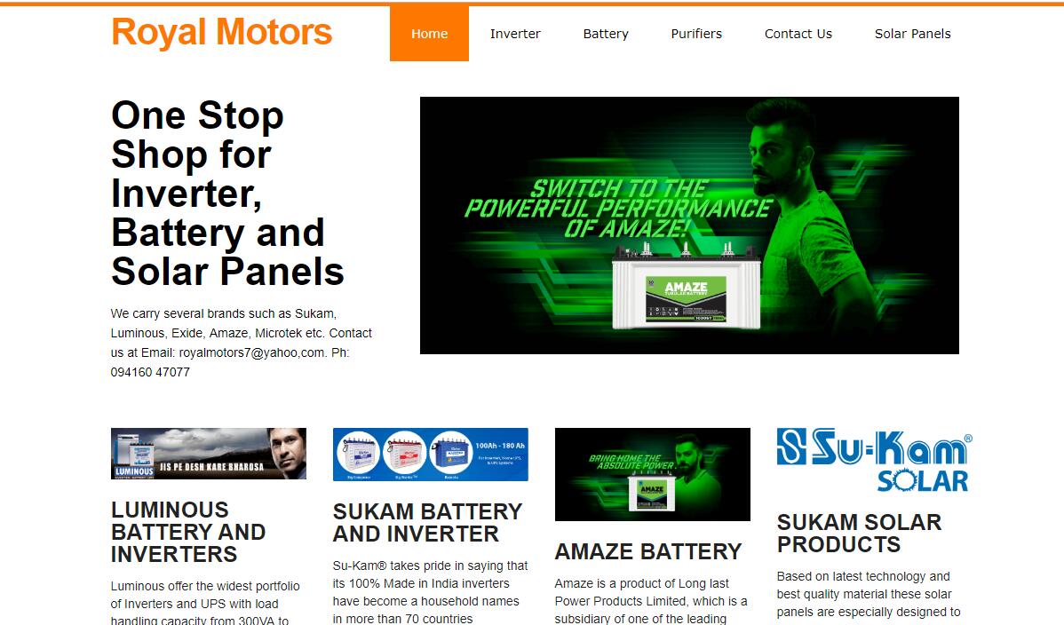Click the Luminous logo in first banner
Screen dimensions: 1064x625
coord(134,471)
